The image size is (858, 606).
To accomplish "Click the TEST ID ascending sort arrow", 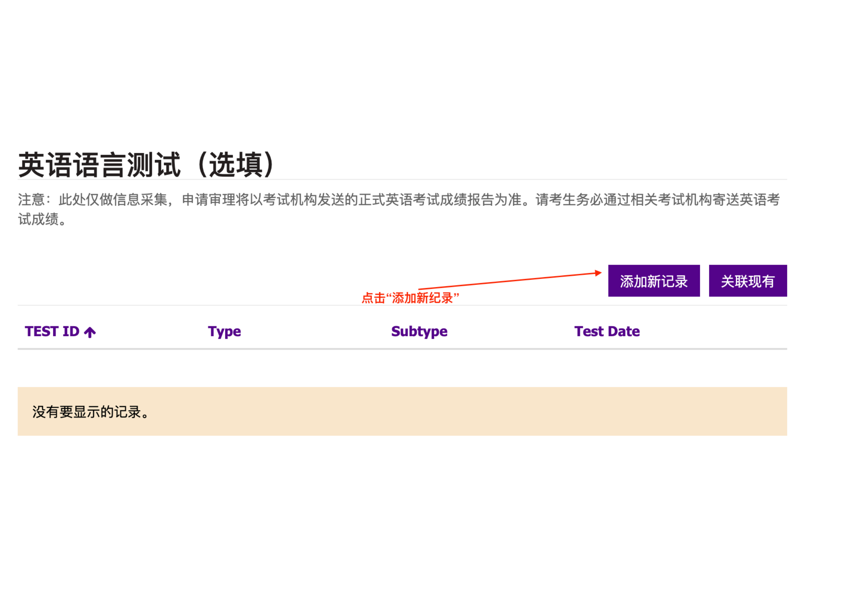I will (90, 332).
